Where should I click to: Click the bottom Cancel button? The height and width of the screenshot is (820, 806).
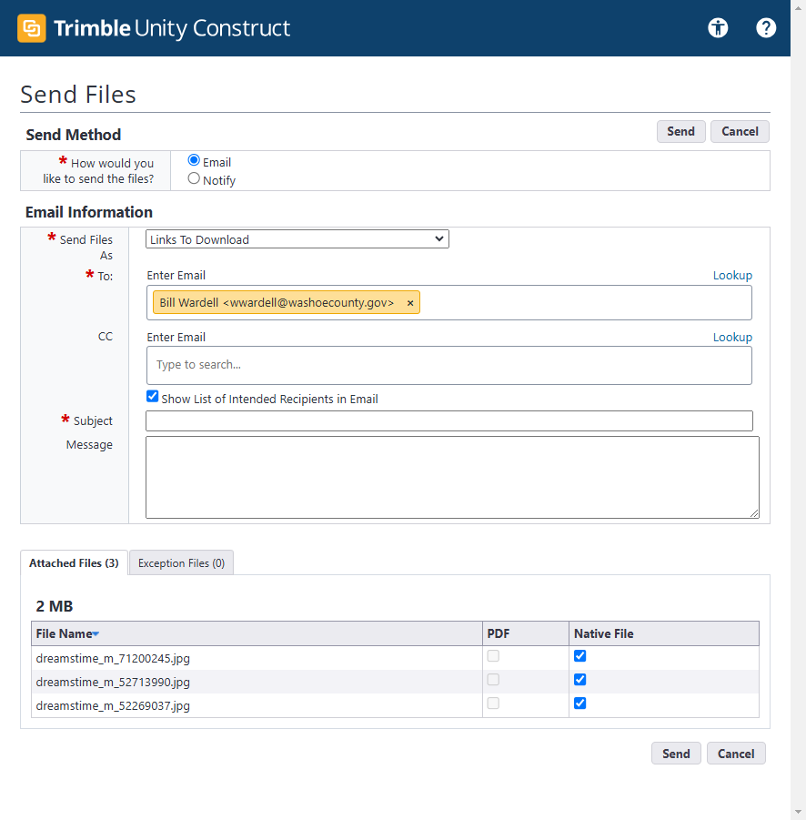(x=736, y=754)
